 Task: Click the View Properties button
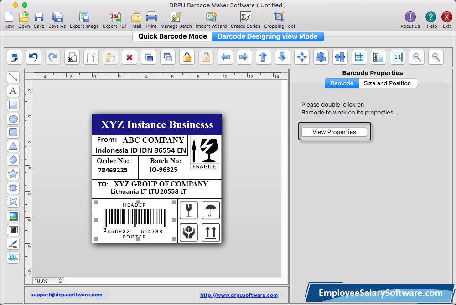coord(334,132)
